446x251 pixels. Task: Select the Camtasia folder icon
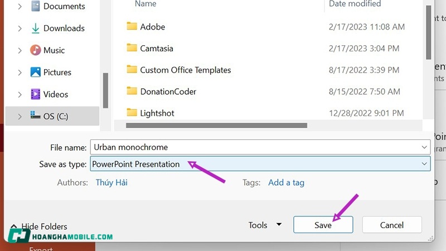point(132,48)
